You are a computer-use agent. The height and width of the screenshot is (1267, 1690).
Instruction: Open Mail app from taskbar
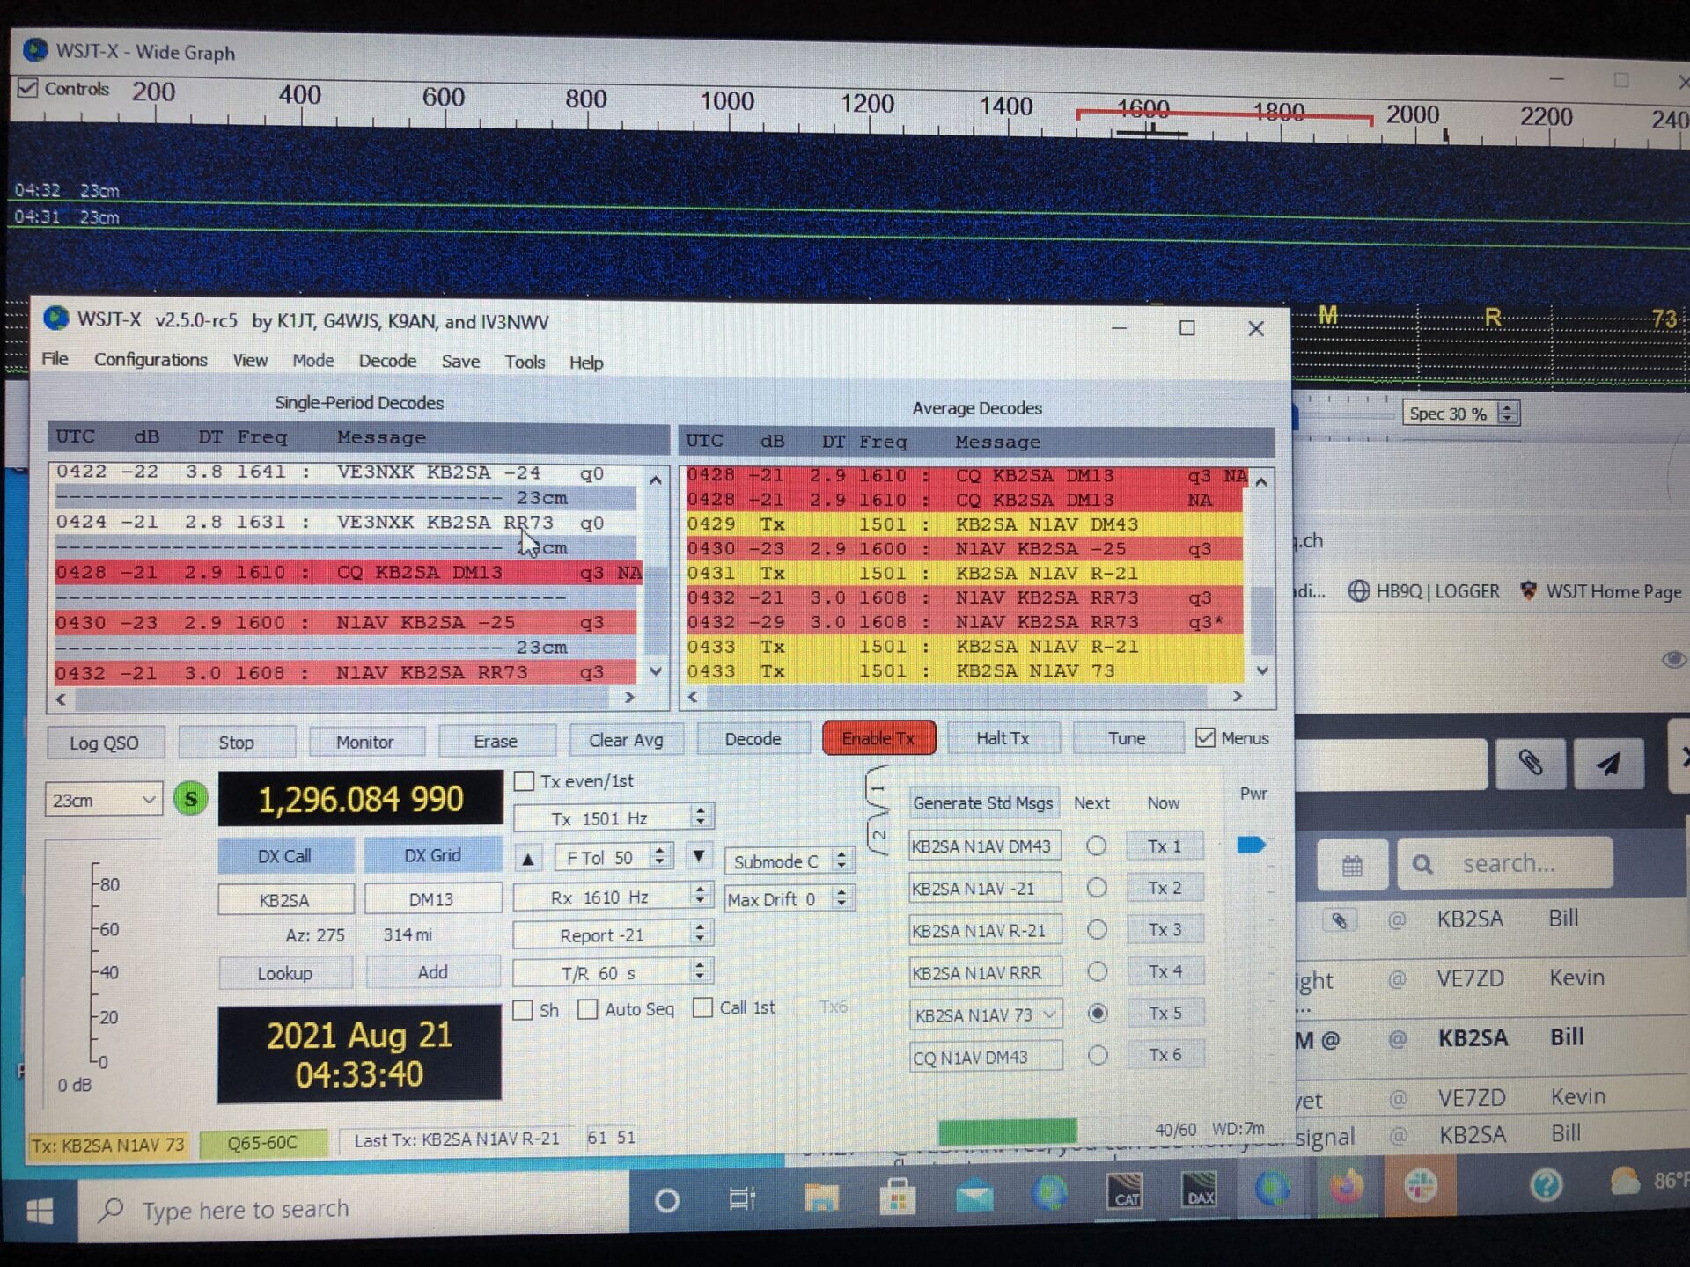[x=974, y=1196]
